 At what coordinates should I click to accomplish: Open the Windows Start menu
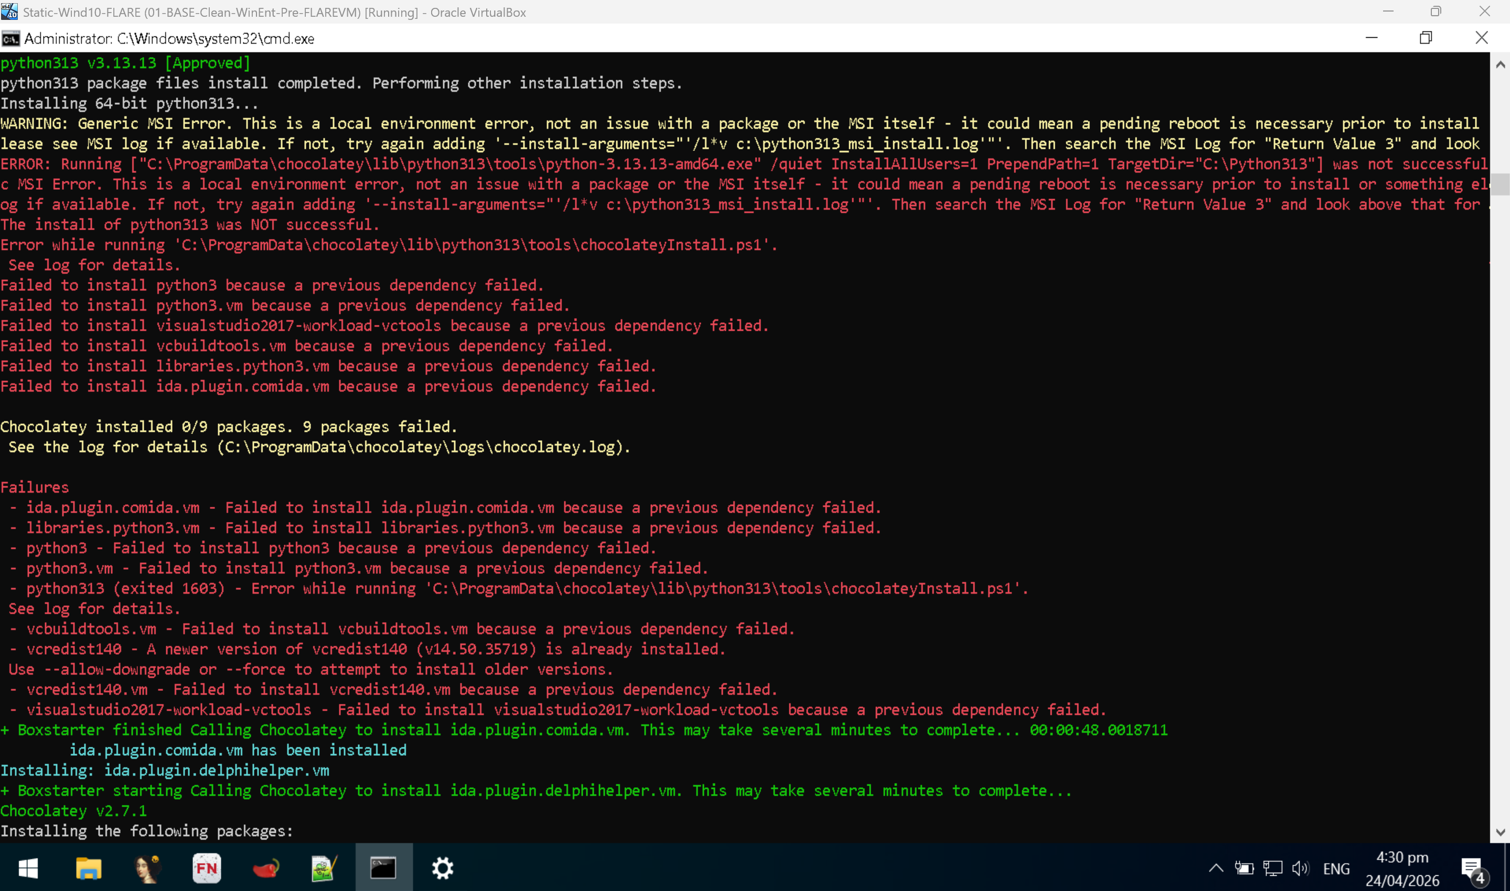click(28, 867)
